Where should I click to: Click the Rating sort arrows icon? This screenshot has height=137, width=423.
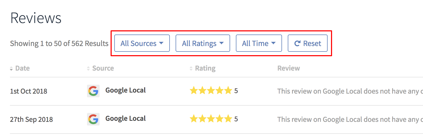[x=191, y=68]
